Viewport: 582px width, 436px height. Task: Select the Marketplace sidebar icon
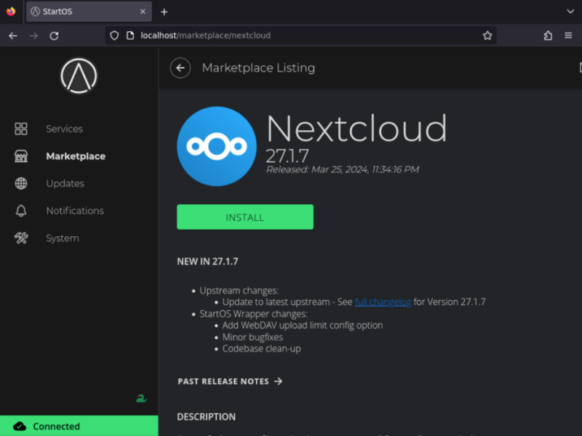coord(21,156)
